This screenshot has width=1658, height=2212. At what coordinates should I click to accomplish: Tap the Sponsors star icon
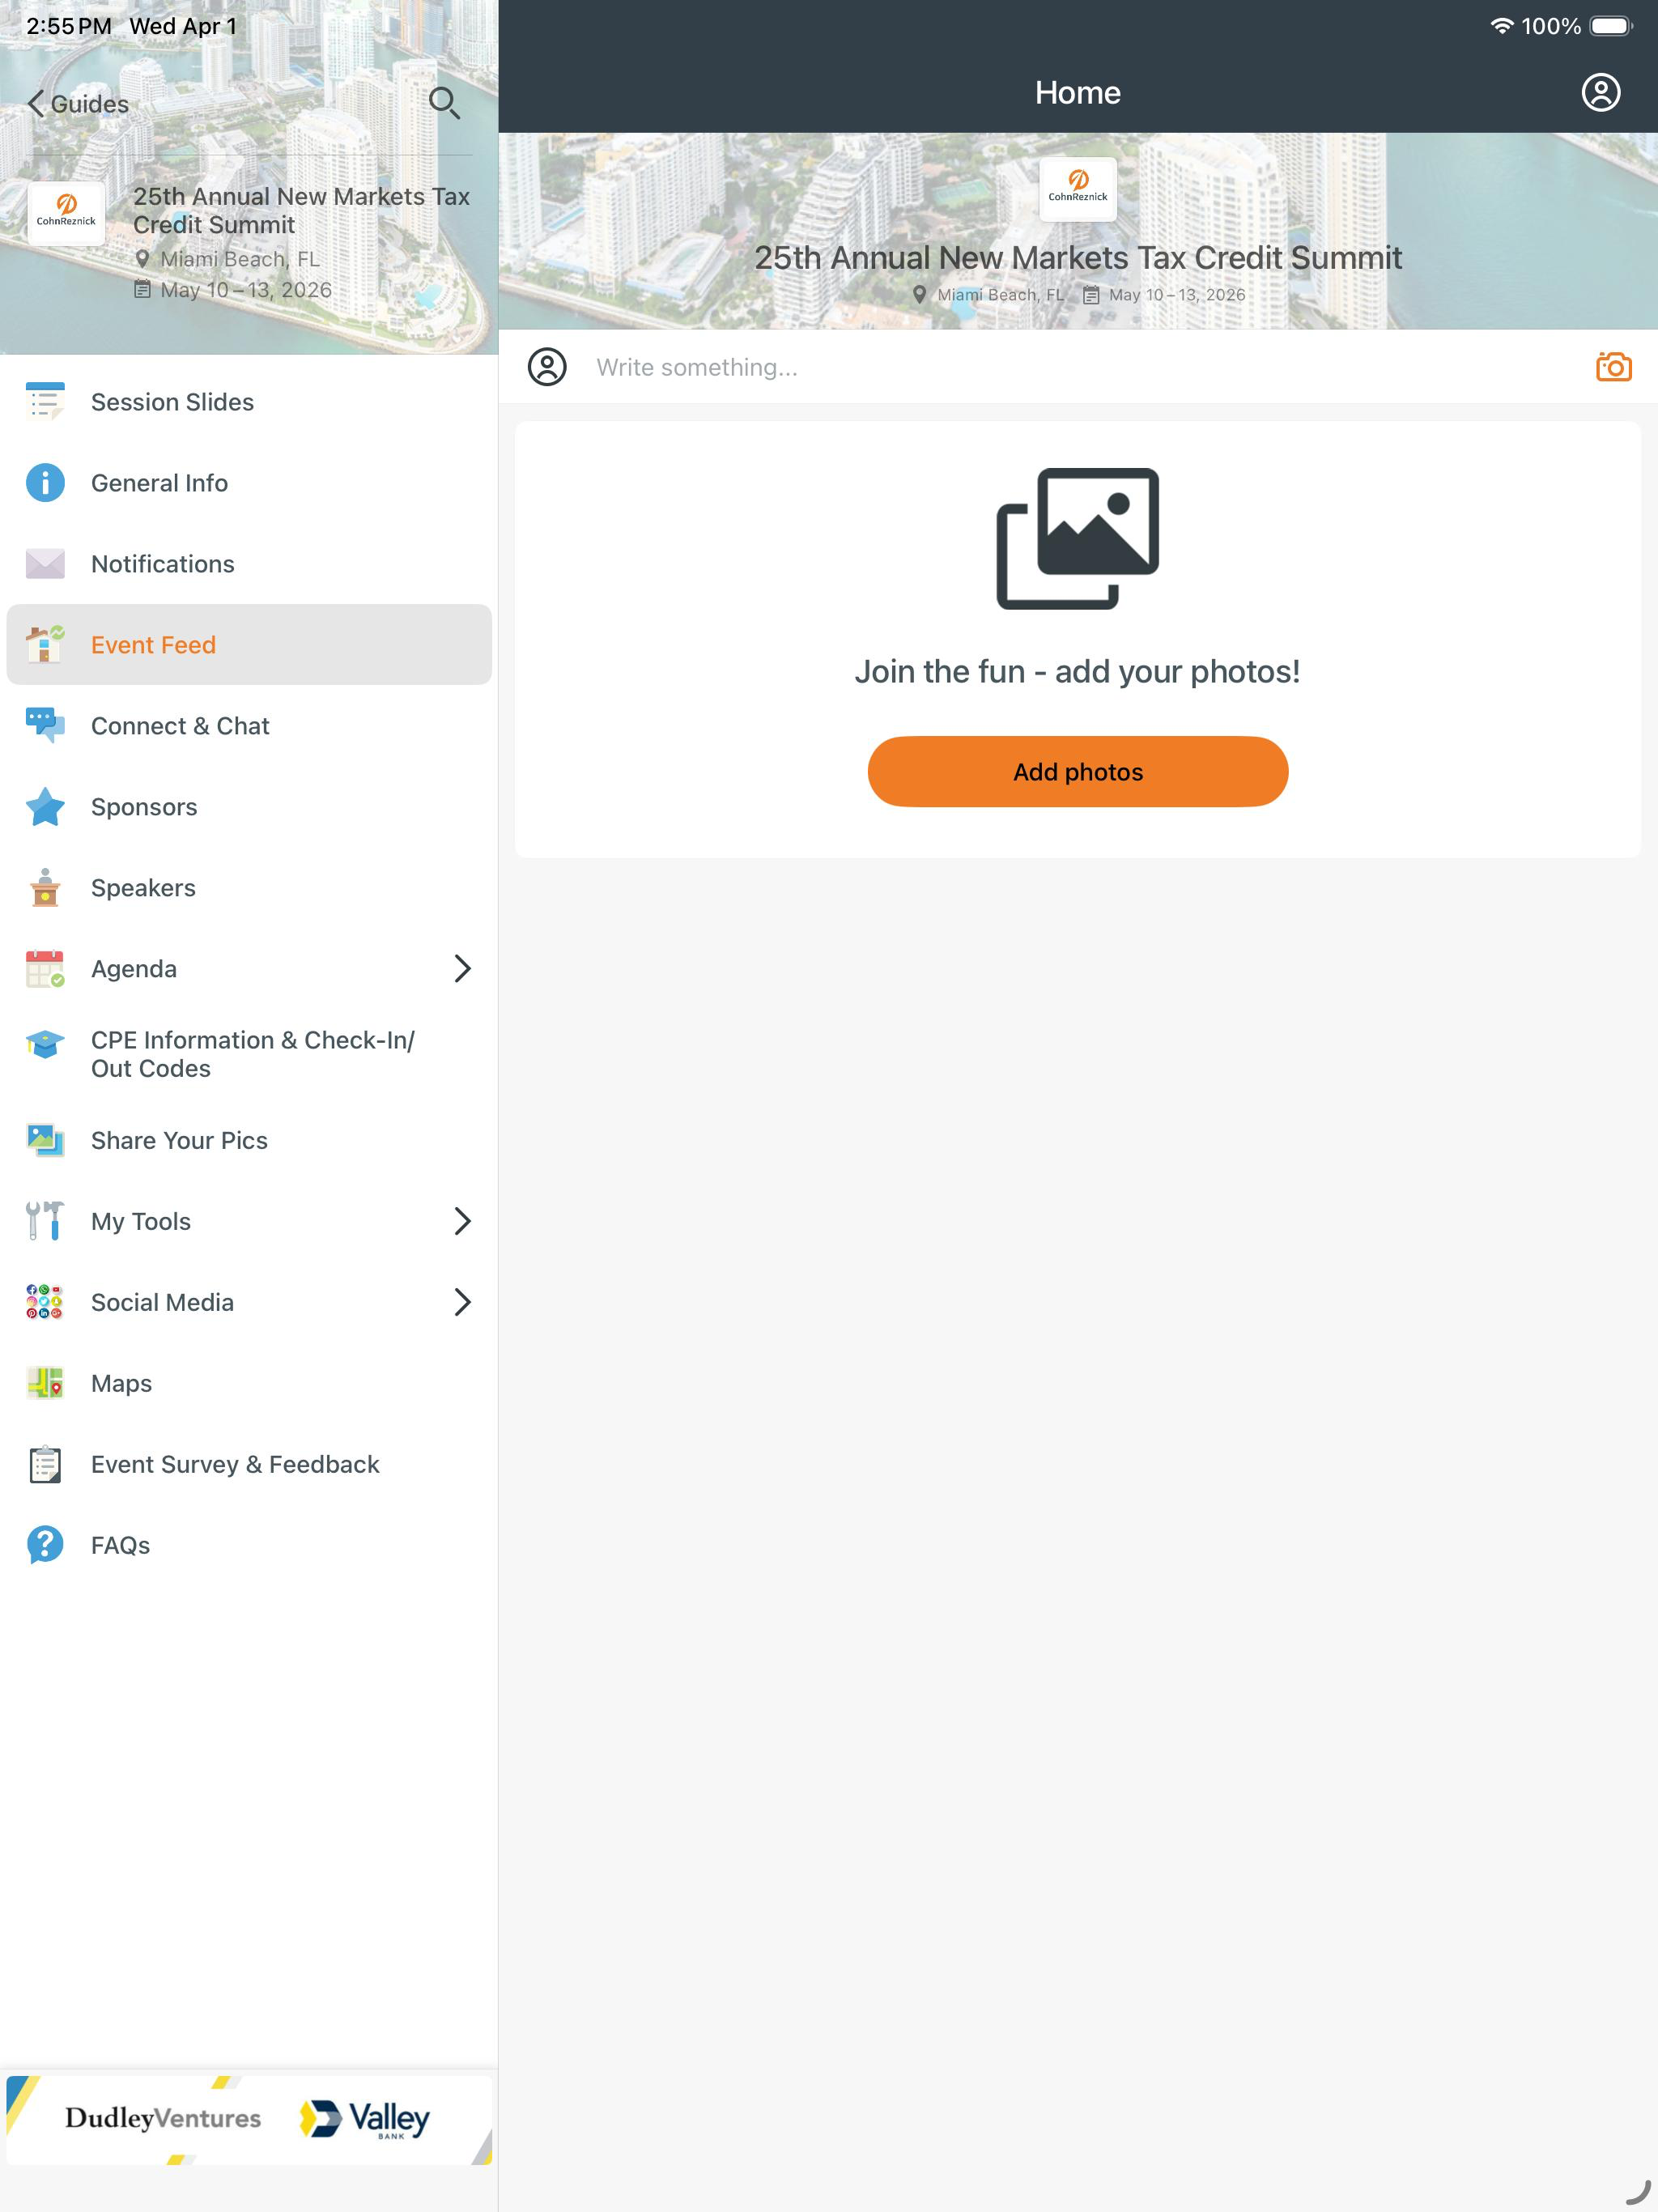[x=45, y=807]
